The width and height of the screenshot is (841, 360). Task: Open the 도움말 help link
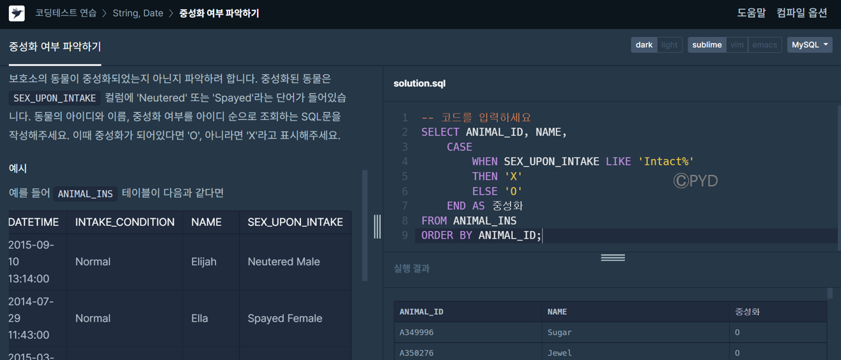(751, 13)
